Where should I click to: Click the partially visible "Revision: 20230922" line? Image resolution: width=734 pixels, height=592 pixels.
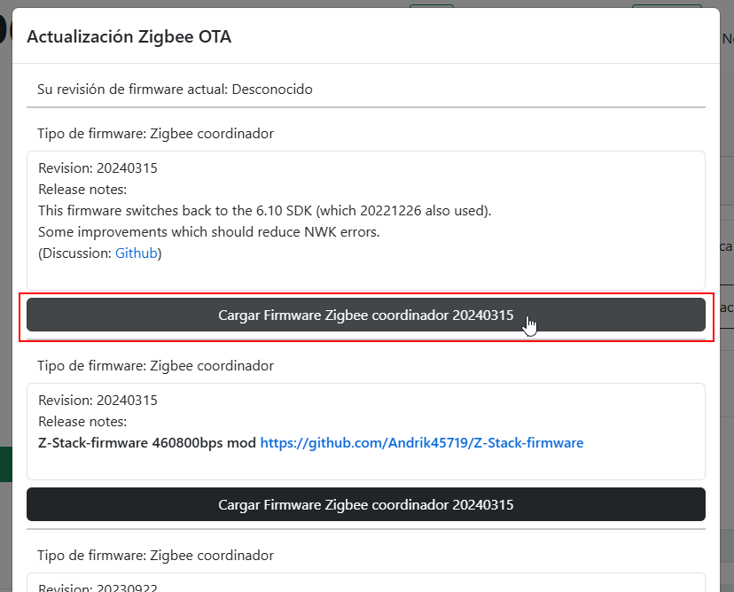click(x=98, y=587)
